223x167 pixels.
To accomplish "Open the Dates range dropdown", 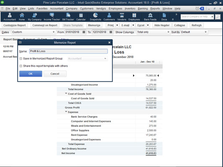I will (x=54, y=32).
